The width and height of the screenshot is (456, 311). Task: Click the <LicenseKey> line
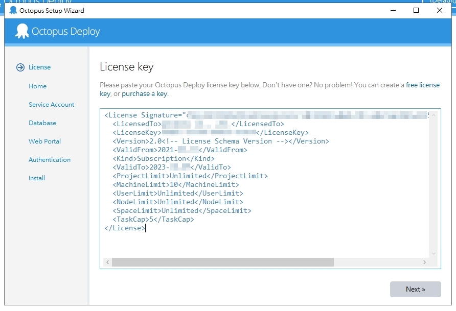pyautogui.click(x=211, y=133)
